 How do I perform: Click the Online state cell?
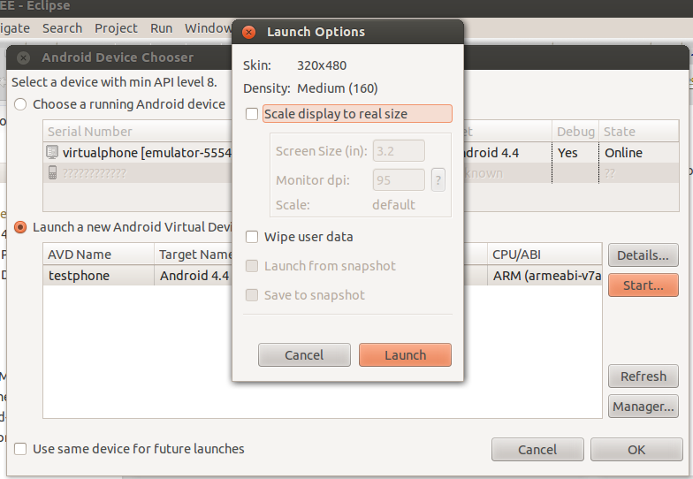point(623,153)
